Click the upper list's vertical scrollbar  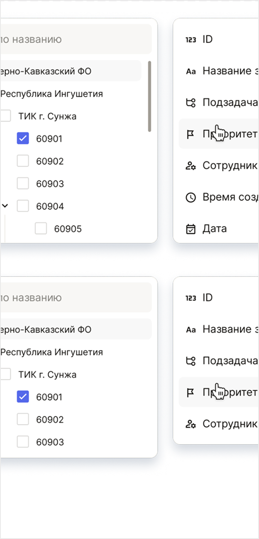(149, 96)
